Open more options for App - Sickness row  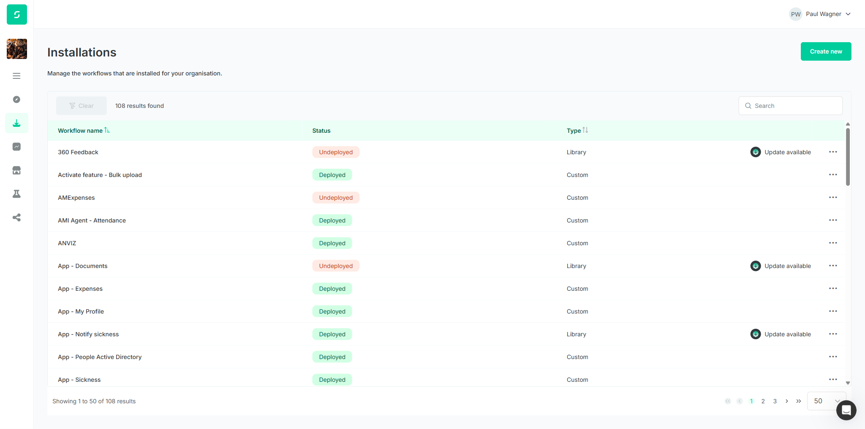[x=833, y=380]
